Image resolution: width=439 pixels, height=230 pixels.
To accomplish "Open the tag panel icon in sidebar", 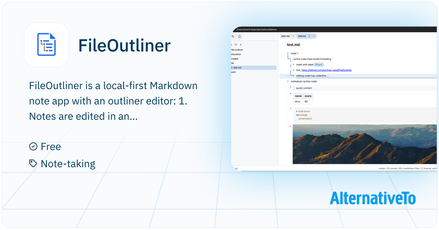I will click(x=233, y=36).
